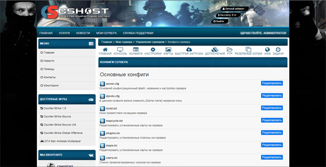Screen dimensions: 326x167
Task: Click Редактировать for motd.txt
Action: click(272, 108)
